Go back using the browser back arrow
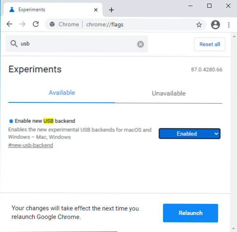Image resolution: width=237 pixels, height=232 pixels. pos(9,24)
